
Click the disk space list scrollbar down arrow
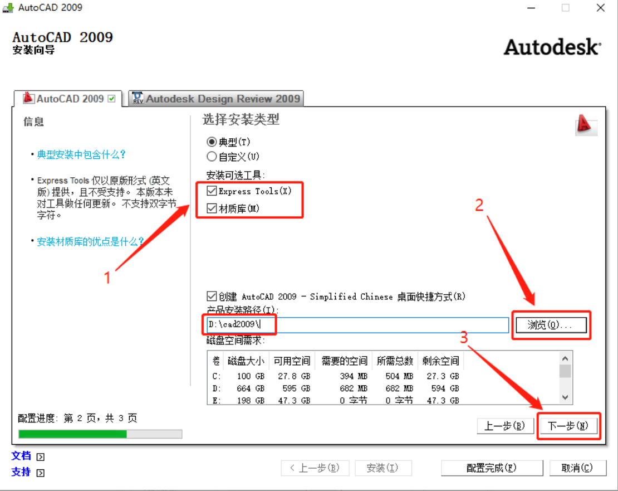coord(565,397)
